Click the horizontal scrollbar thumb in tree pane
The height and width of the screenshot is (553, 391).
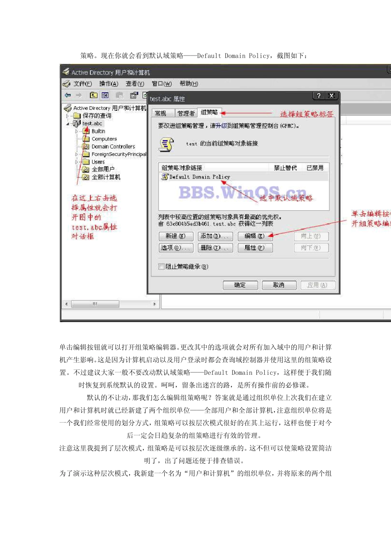click(x=95, y=304)
